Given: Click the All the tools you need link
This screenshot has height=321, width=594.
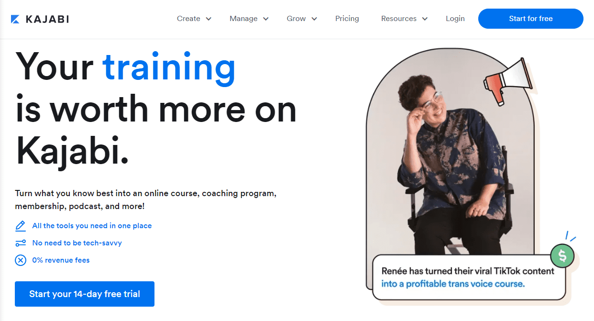Looking at the screenshot, I should tap(92, 226).
